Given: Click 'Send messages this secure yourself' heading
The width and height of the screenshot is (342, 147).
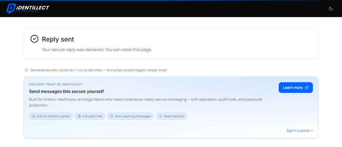Looking at the screenshot, I should 66,91.
